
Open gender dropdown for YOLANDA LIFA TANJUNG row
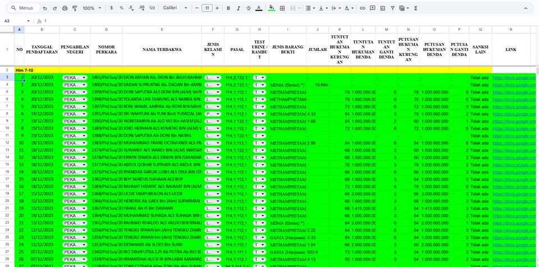click(213, 100)
